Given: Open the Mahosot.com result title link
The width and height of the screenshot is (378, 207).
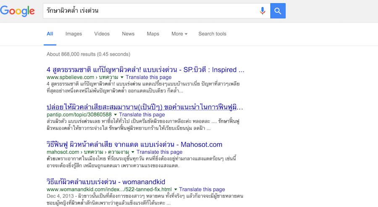Looking at the screenshot, I should pyautogui.click(x=134, y=145).
